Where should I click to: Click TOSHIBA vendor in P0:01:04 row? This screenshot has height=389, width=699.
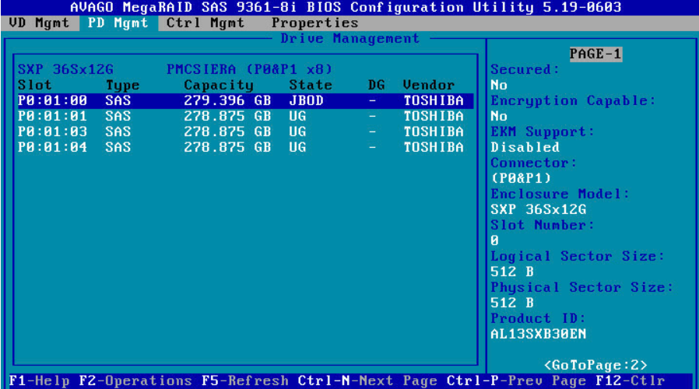(x=434, y=148)
